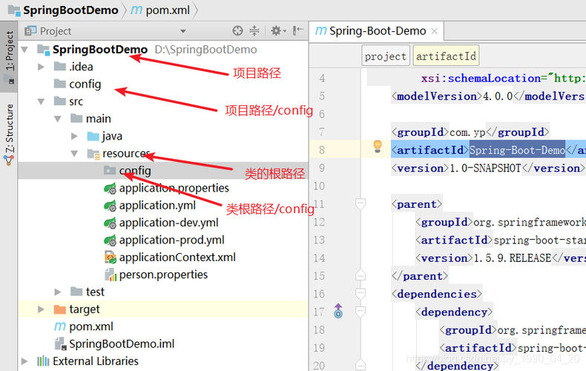Image resolution: width=586 pixels, height=371 pixels.
Task: Click the gutter marker icon on line 17
Action: (338, 311)
